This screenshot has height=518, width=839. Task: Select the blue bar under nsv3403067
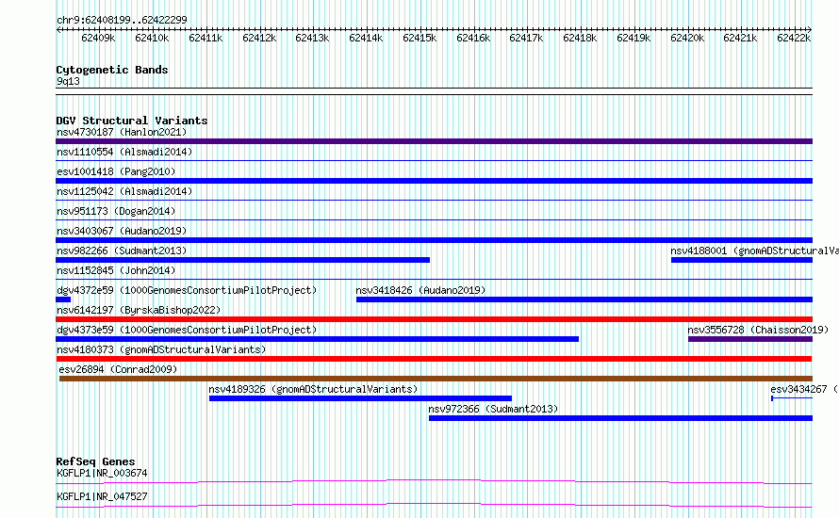434,240
